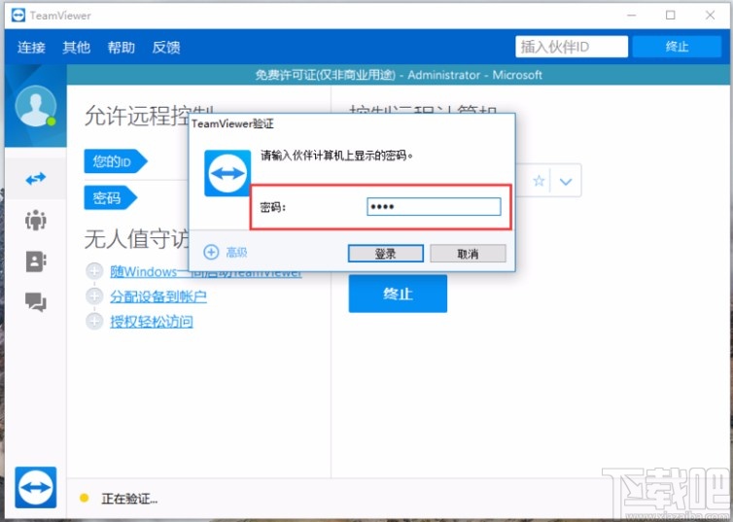Select the remote control arrows sidebar icon
The height and width of the screenshot is (522, 733).
36,179
